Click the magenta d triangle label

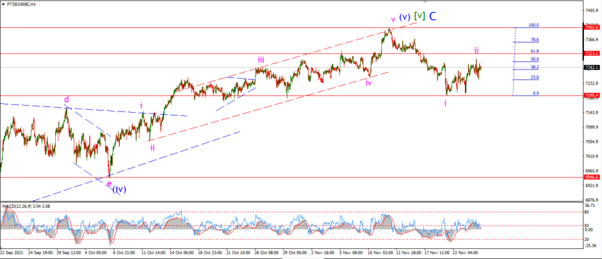66,100
